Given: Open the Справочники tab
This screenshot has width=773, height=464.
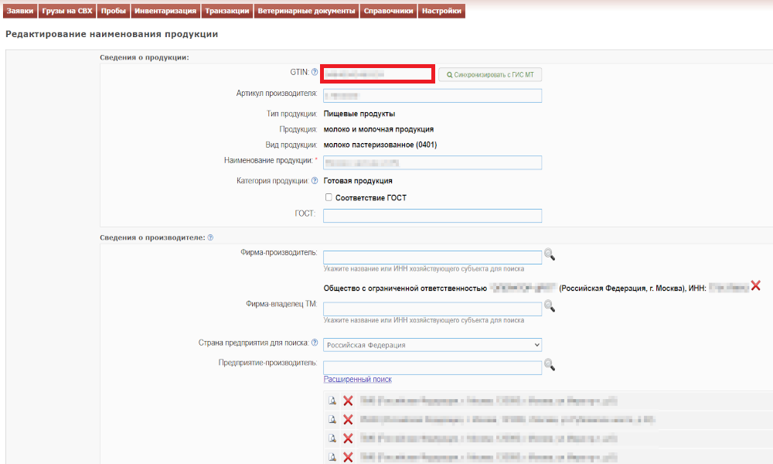Looking at the screenshot, I should [x=389, y=11].
